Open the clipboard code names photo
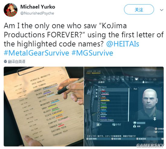Screen dimensions: 166x149 point(44,107)
